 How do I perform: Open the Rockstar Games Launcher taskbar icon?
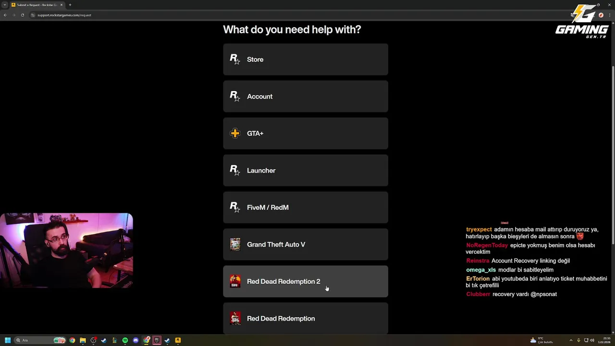point(178,340)
